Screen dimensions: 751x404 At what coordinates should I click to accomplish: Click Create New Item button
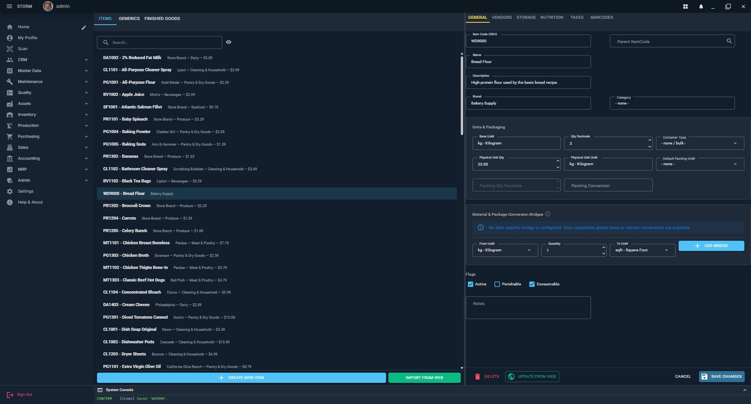pyautogui.click(x=241, y=378)
